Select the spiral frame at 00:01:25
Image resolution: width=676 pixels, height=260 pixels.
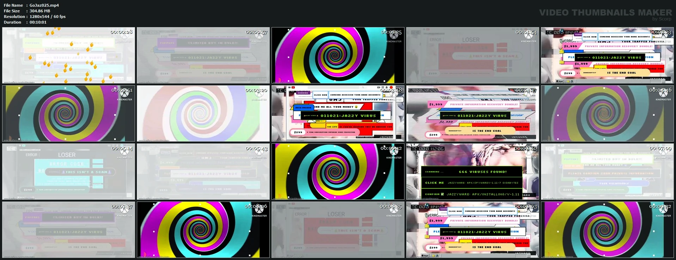338,55
